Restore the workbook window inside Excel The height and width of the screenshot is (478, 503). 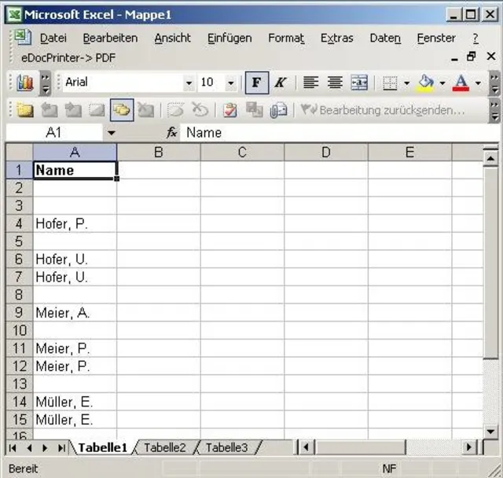(x=471, y=57)
